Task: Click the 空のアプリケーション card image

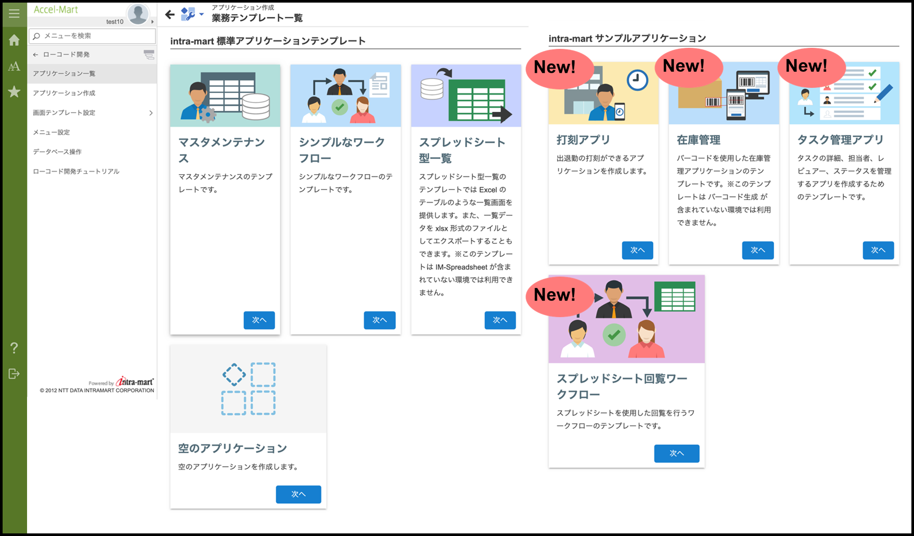Action: (x=248, y=389)
